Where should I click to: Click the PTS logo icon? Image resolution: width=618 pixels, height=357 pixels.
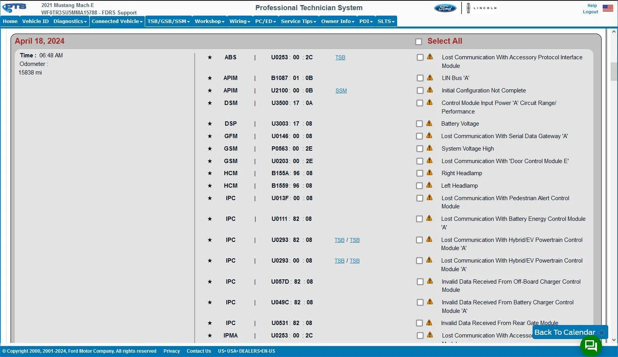pyautogui.click(x=14, y=7)
